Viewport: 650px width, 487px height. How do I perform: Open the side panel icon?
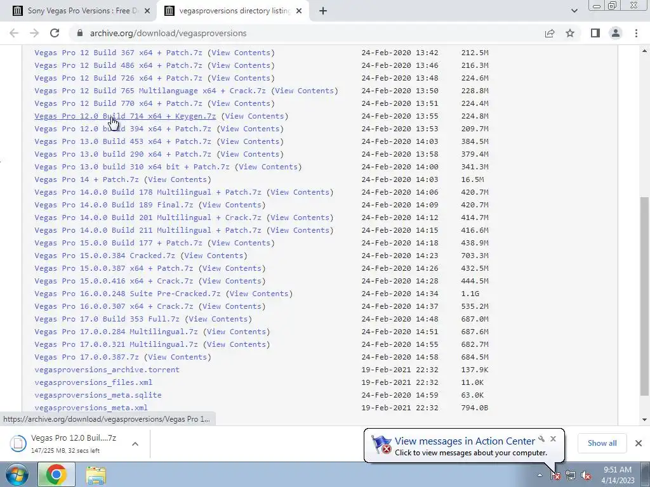click(595, 33)
